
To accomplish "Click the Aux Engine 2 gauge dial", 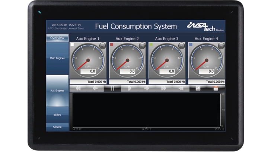I will (x=128, y=60).
